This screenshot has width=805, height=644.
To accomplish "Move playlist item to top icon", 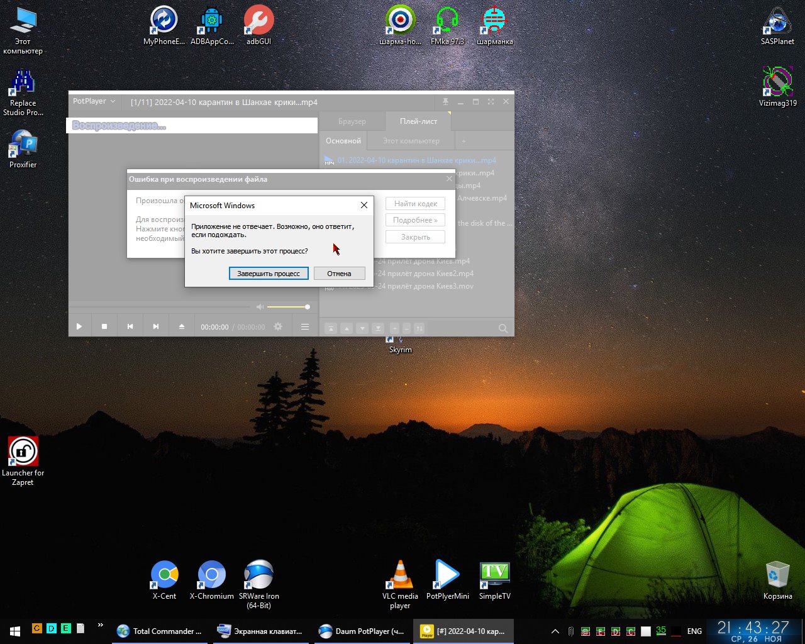I will point(330,328).
